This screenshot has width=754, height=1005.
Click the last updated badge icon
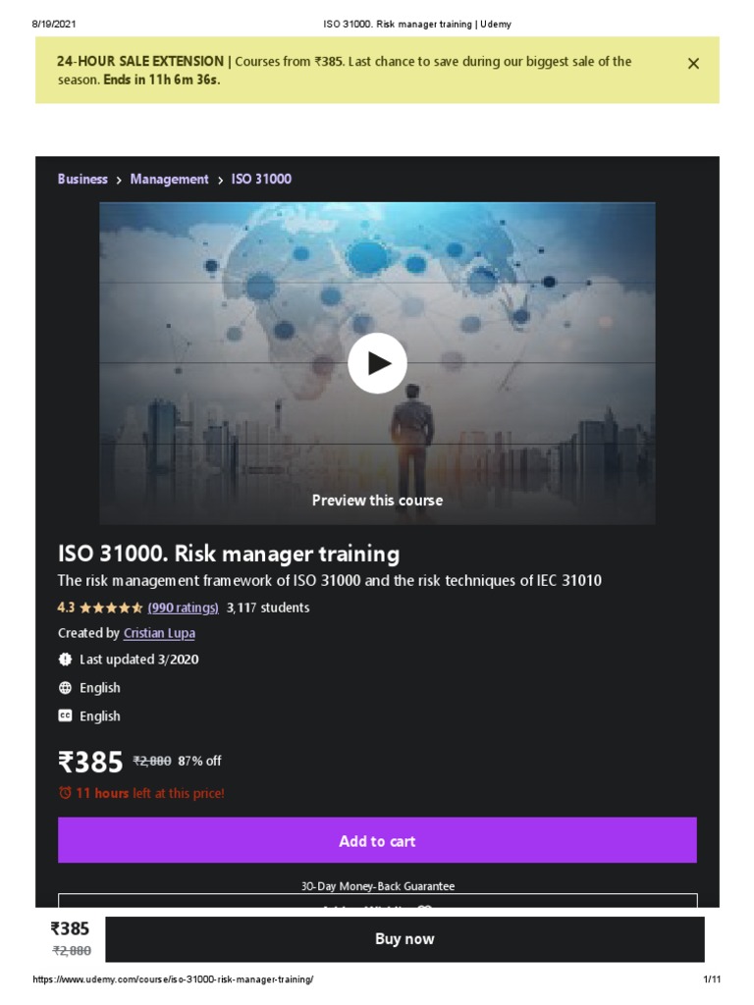pos(65,659)
